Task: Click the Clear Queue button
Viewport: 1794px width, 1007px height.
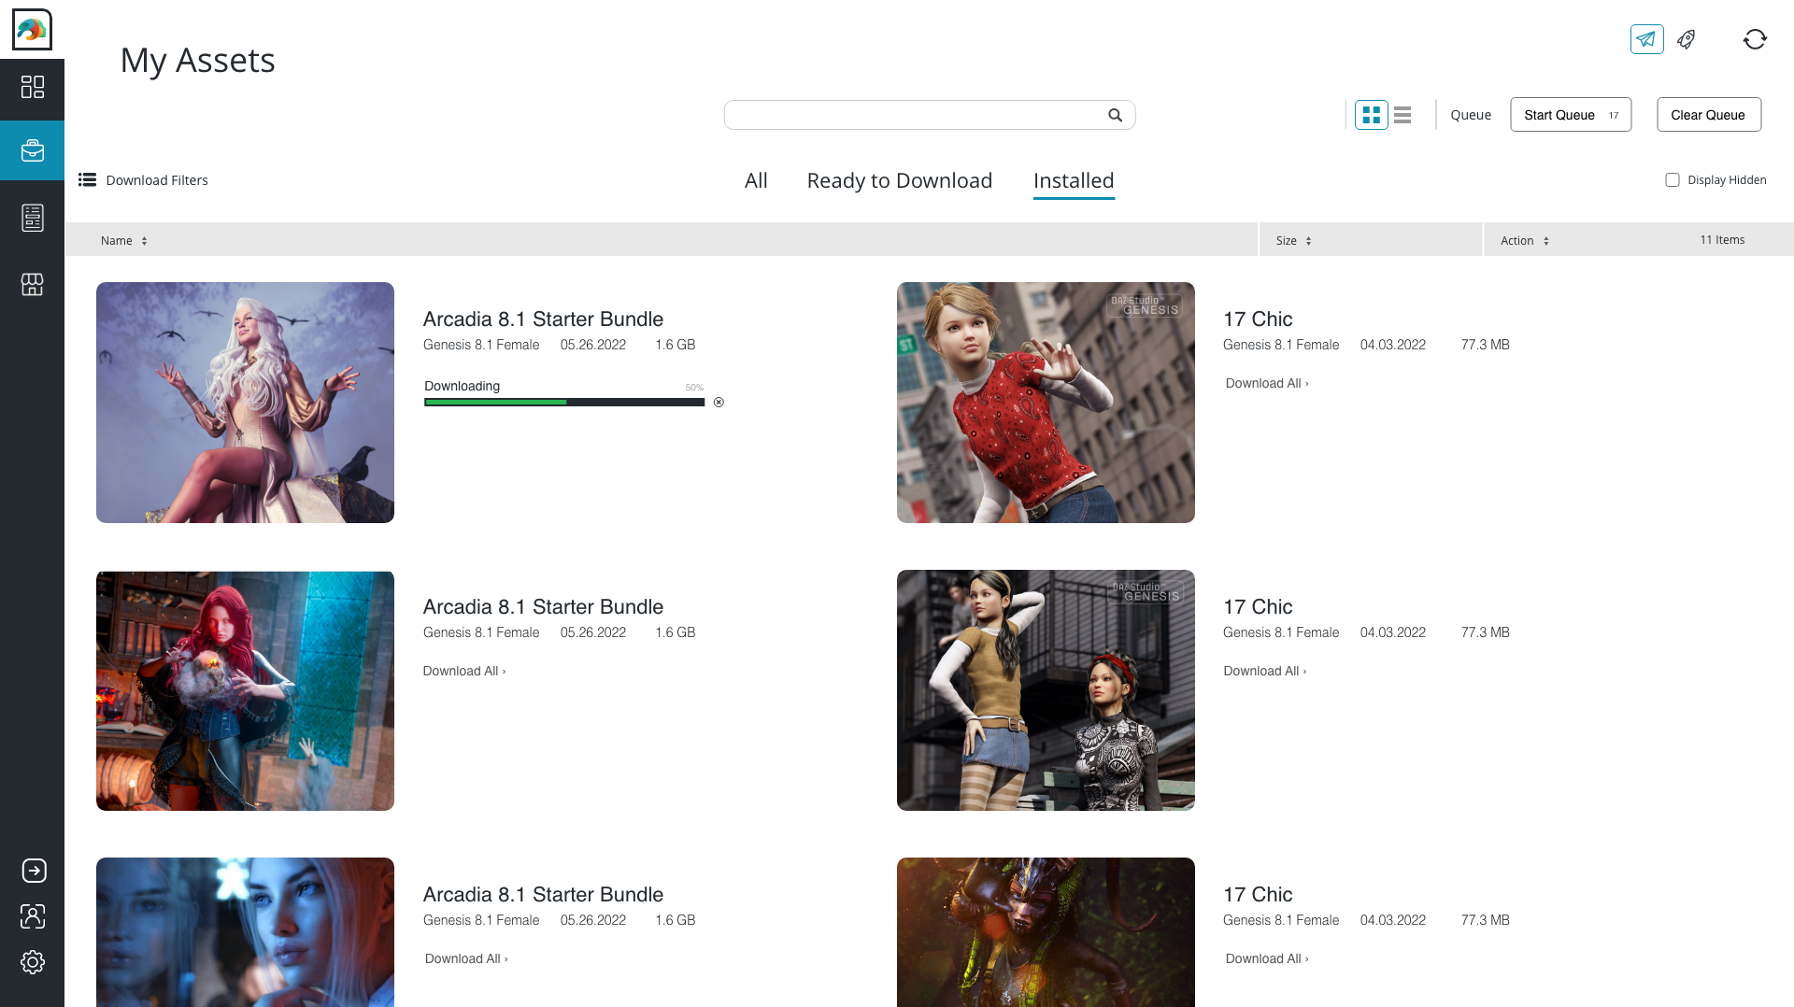Action: (x=1709, y=115)
